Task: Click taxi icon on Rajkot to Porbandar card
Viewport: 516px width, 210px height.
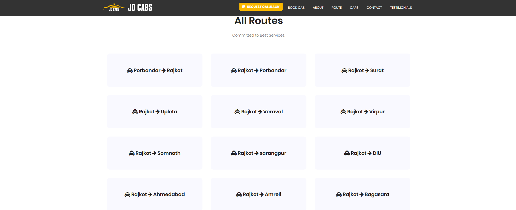Action: [234, 70]
